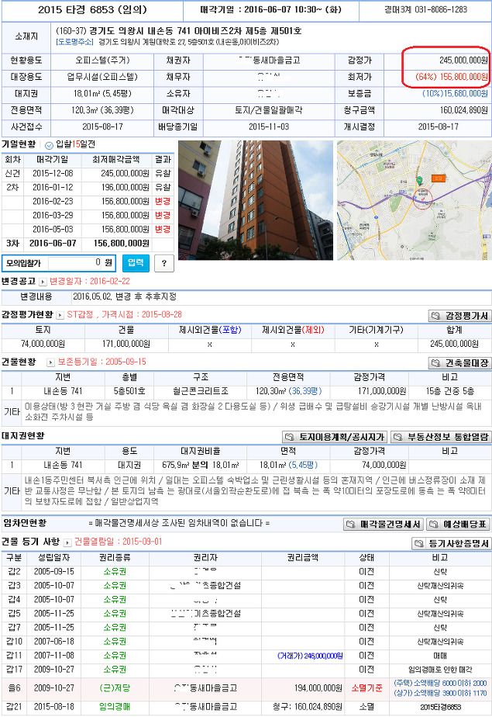
Task: Click the claim amount 160,024,890원 in header
Action: click(x=463, y=110)
